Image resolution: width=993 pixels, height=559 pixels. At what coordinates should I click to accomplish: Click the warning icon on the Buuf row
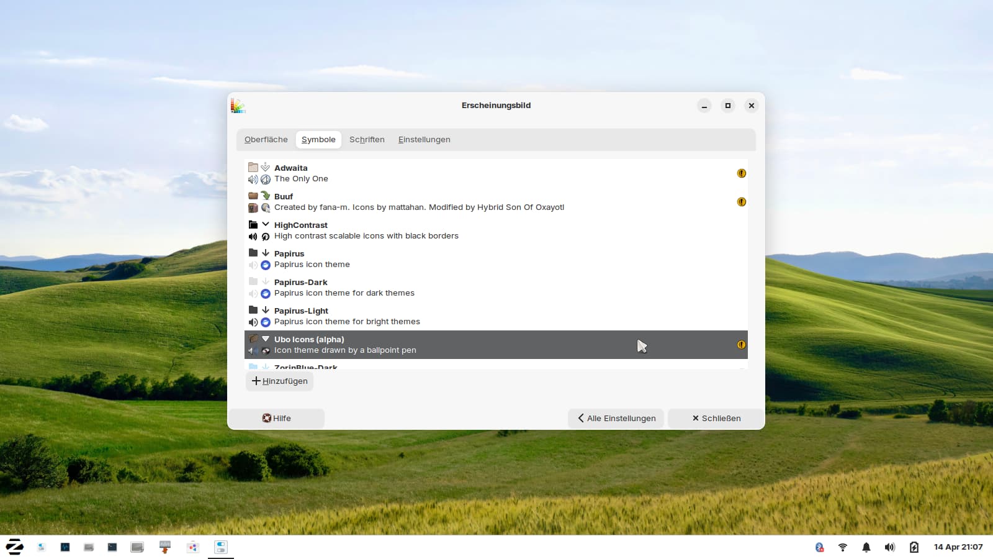click(741, 202)
